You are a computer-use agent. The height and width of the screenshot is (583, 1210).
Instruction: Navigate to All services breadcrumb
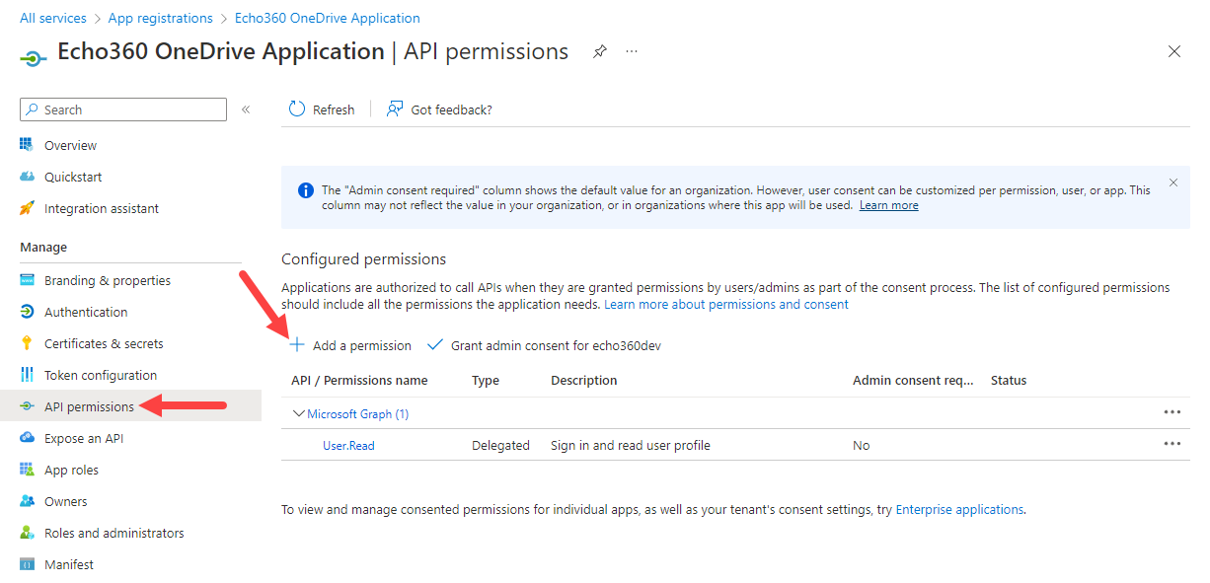[53, 18]
